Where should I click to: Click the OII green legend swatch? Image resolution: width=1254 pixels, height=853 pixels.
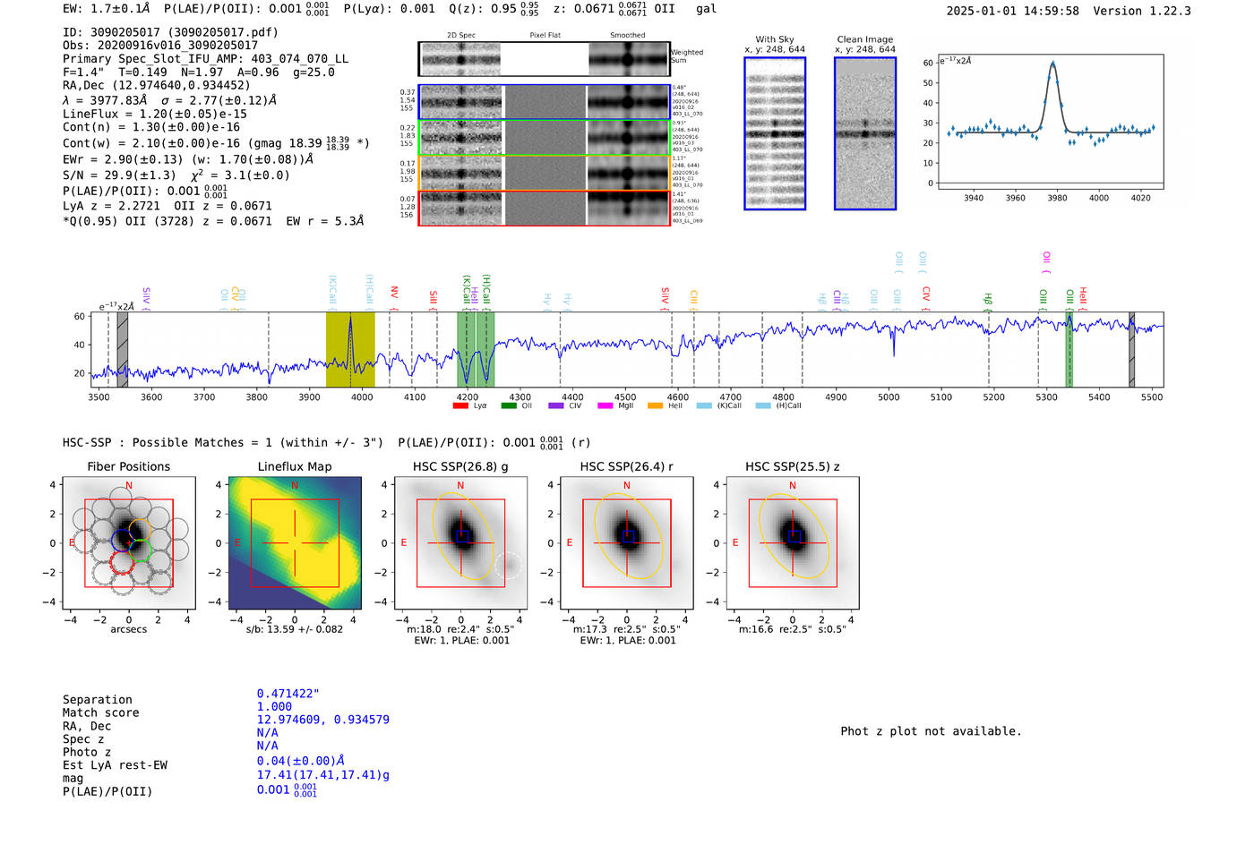509,406
